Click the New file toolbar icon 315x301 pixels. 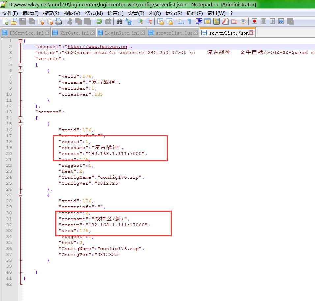pyautogui.click(x=5, y=22)
